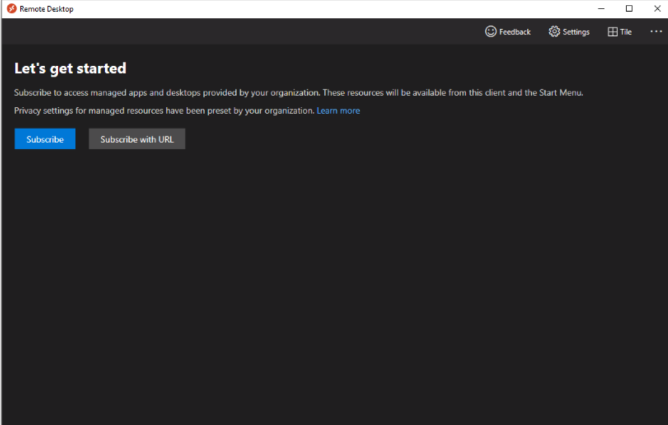The height and width of the screenshot is (425, 668).
Task: Maximize the Remote Desktop window
Action: pyautogui.click(x=629, y=9)
